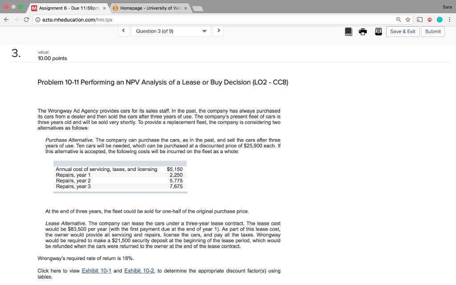
Task: Click the browser back arrow
Action: (x=6, y=20)
